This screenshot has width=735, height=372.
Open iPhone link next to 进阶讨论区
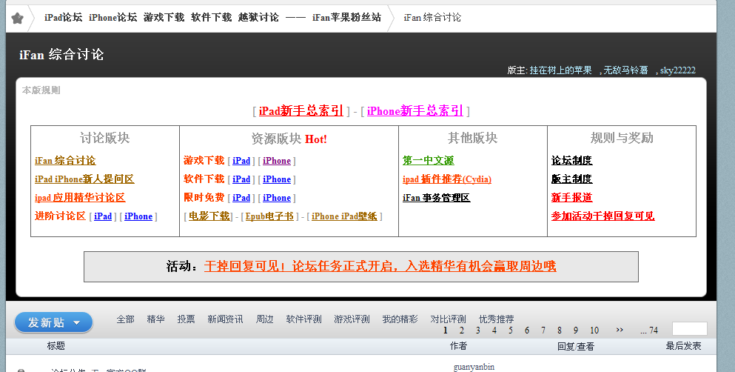138,216
